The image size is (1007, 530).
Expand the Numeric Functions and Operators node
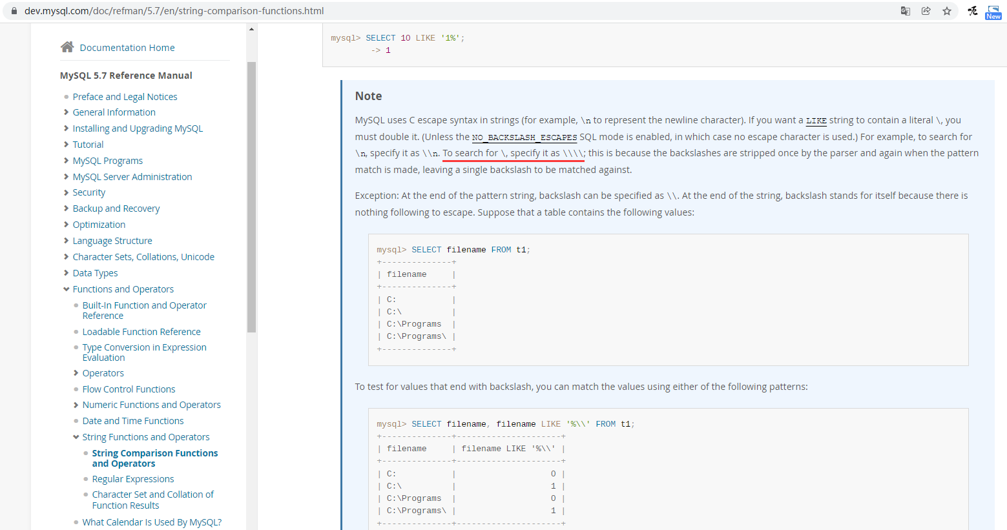pyautogui.click(x=76, y=405)
